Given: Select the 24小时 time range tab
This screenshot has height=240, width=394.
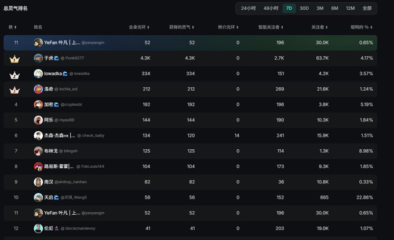Looking at the screenshot, I should click(x=248, y=8).
